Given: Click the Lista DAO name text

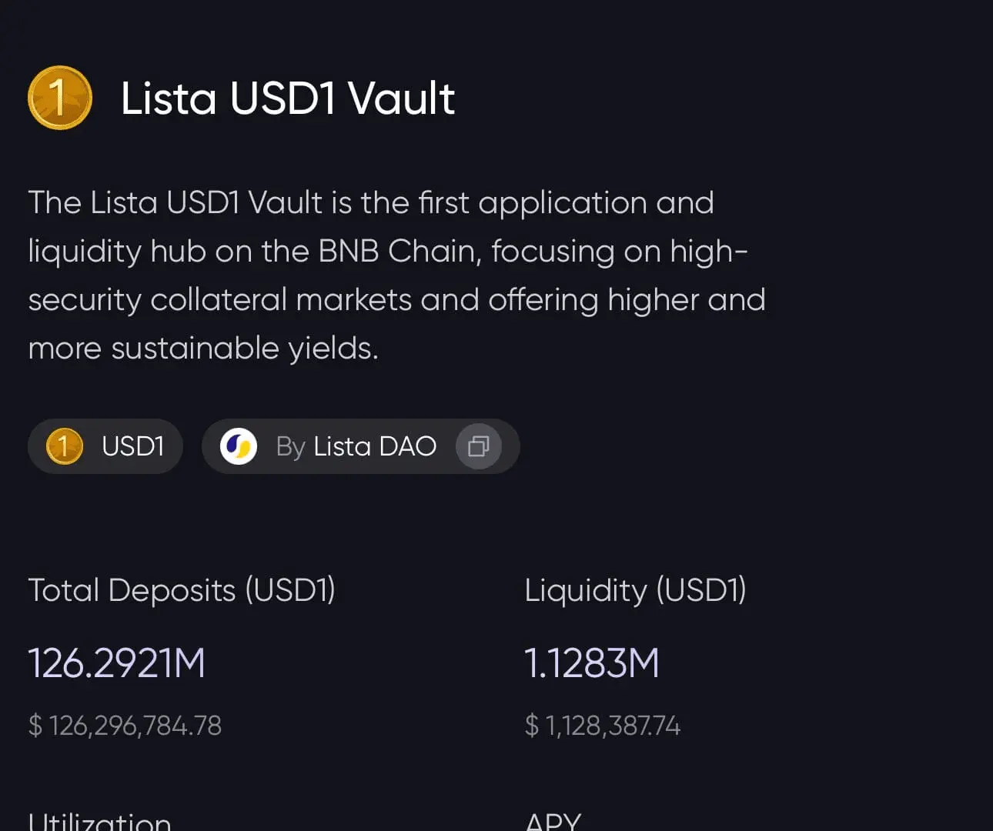Looking at the screenshot, I should coord(375,446).
